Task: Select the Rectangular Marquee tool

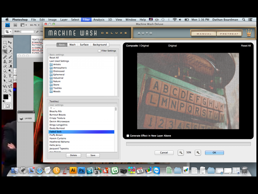Action: point(5,42)
